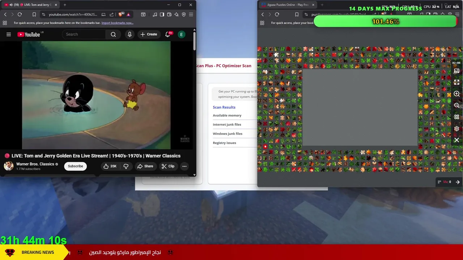Click the Tom and Jerry video player
Screen dimensions: 463x260
96,95
